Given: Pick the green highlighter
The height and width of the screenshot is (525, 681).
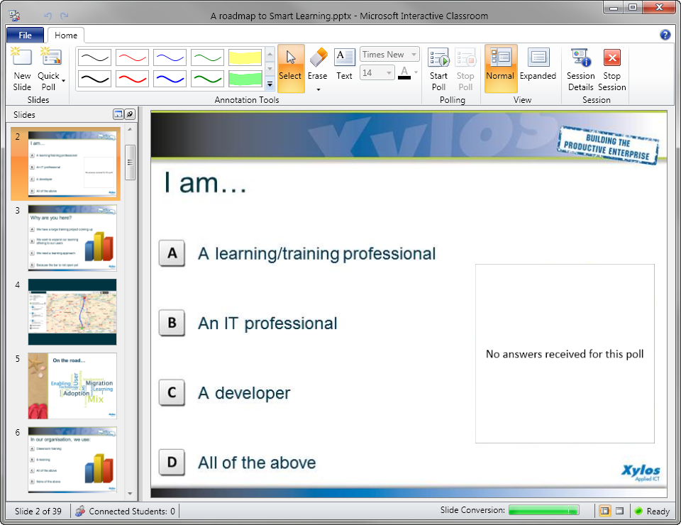Looking at the screenshot, I should coord(245,79).
